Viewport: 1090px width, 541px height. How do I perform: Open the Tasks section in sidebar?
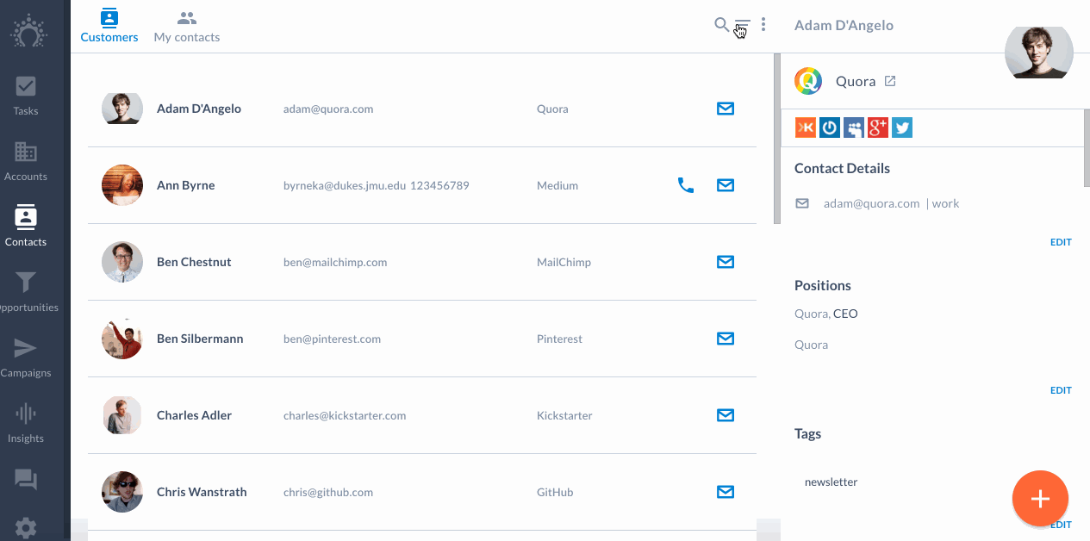coord(26,95)
